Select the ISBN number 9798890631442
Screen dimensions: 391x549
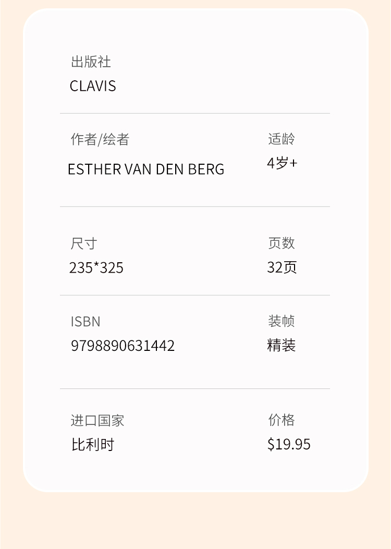pos(123,346)
